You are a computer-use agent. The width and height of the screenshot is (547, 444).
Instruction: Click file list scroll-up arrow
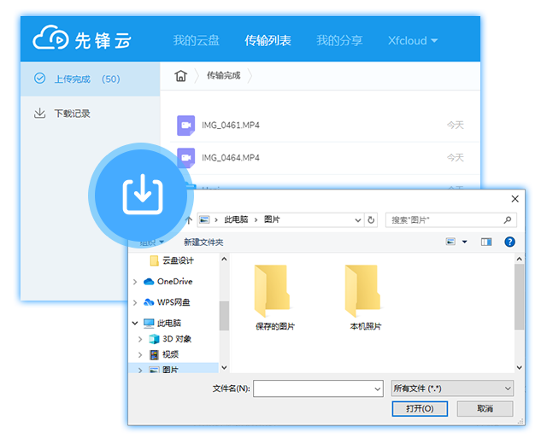coord(520,259)
